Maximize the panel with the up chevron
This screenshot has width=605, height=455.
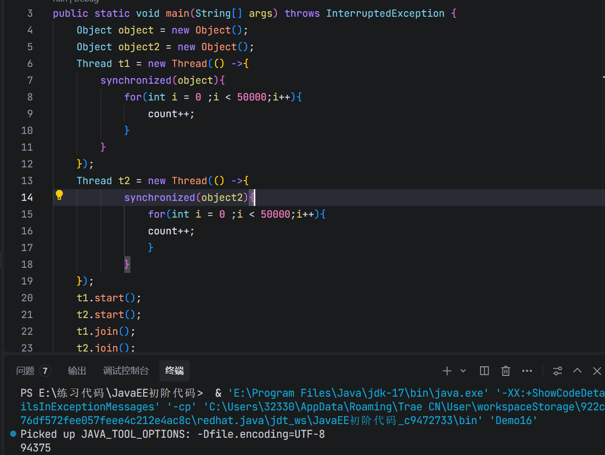pyautogui.click(x=577, y=371)
